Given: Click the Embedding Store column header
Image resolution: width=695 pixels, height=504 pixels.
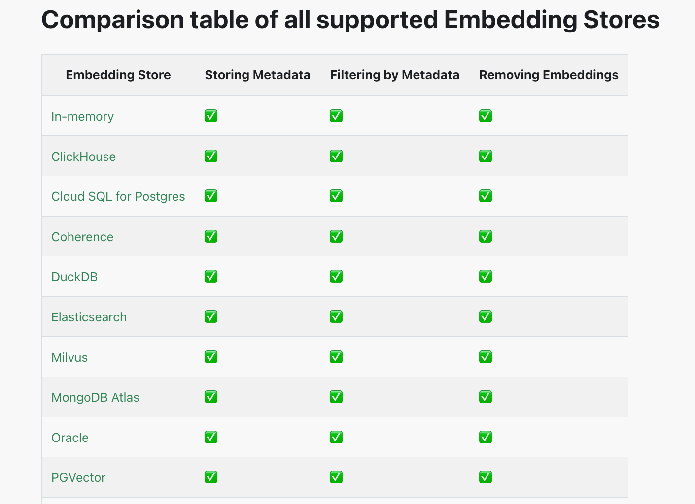Looking at the screenshot, I should 118,75.
